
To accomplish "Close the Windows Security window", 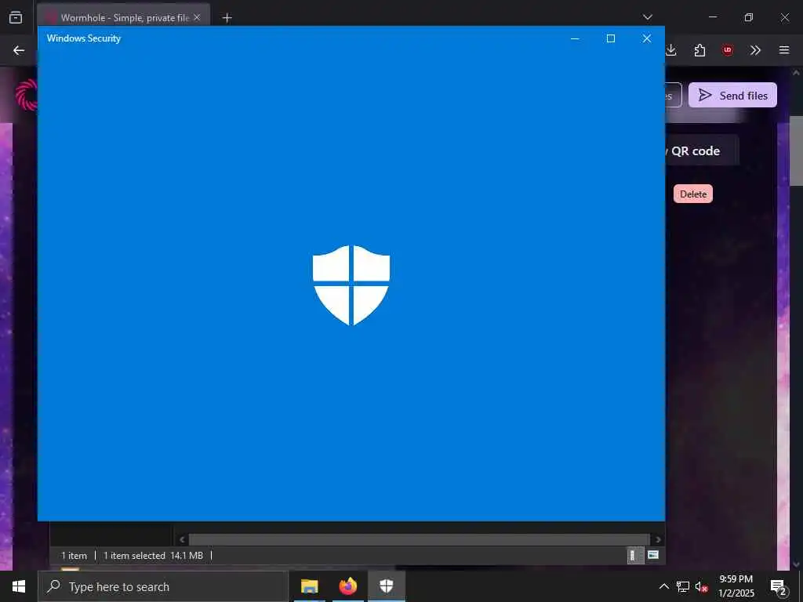I will 647,38.
